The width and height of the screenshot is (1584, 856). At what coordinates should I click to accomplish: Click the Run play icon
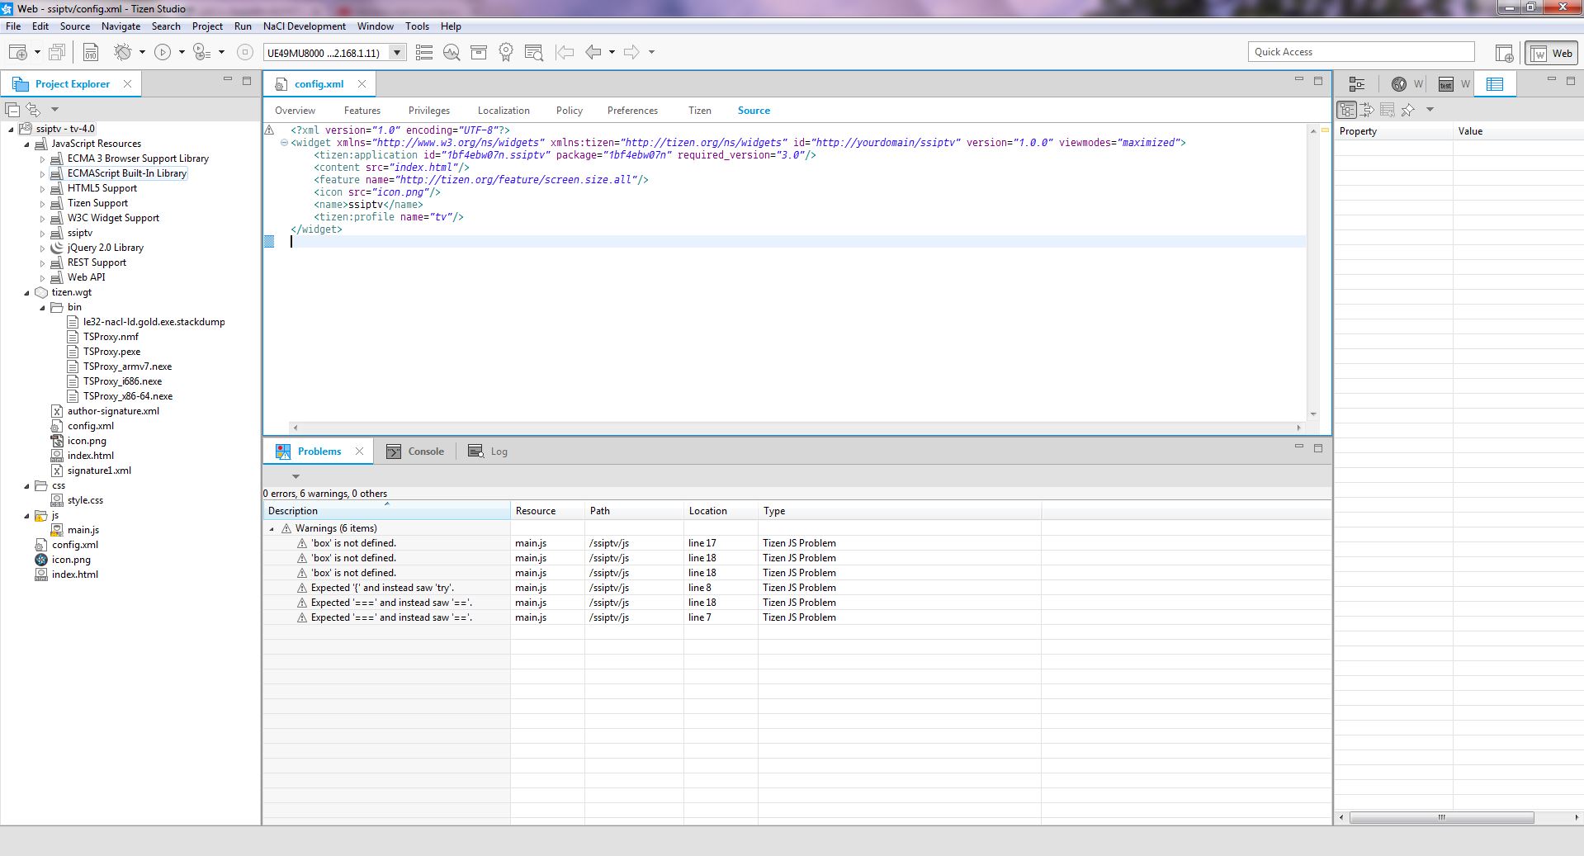pos(163,52)
